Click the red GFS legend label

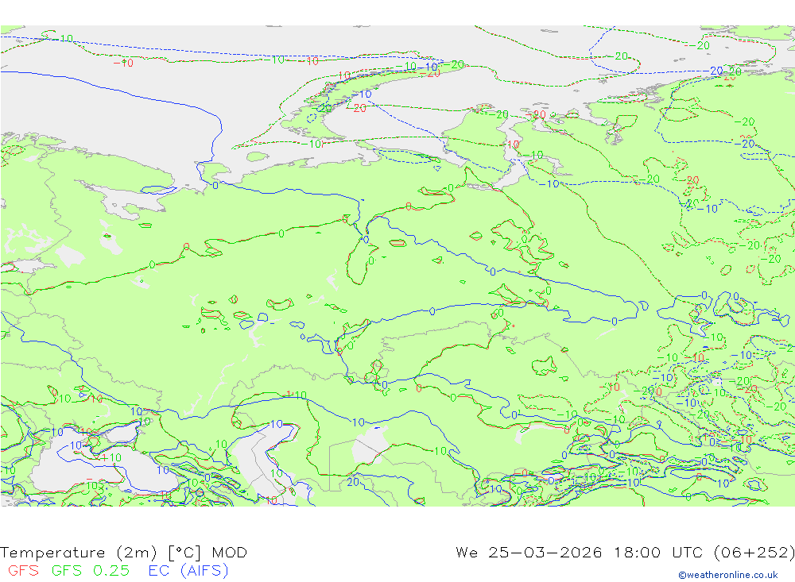[x=23, y=570]
